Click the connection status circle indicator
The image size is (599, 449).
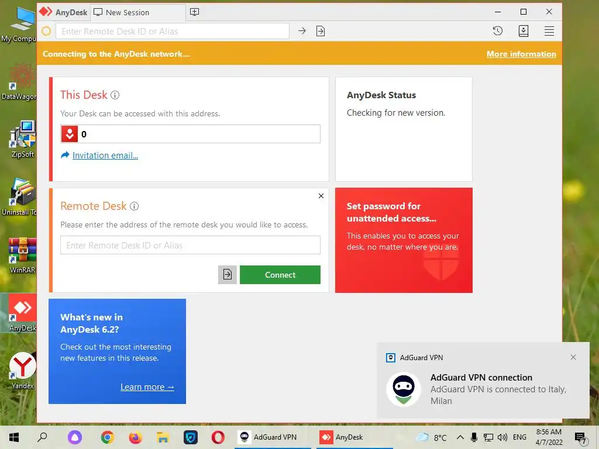coord(46,31)
